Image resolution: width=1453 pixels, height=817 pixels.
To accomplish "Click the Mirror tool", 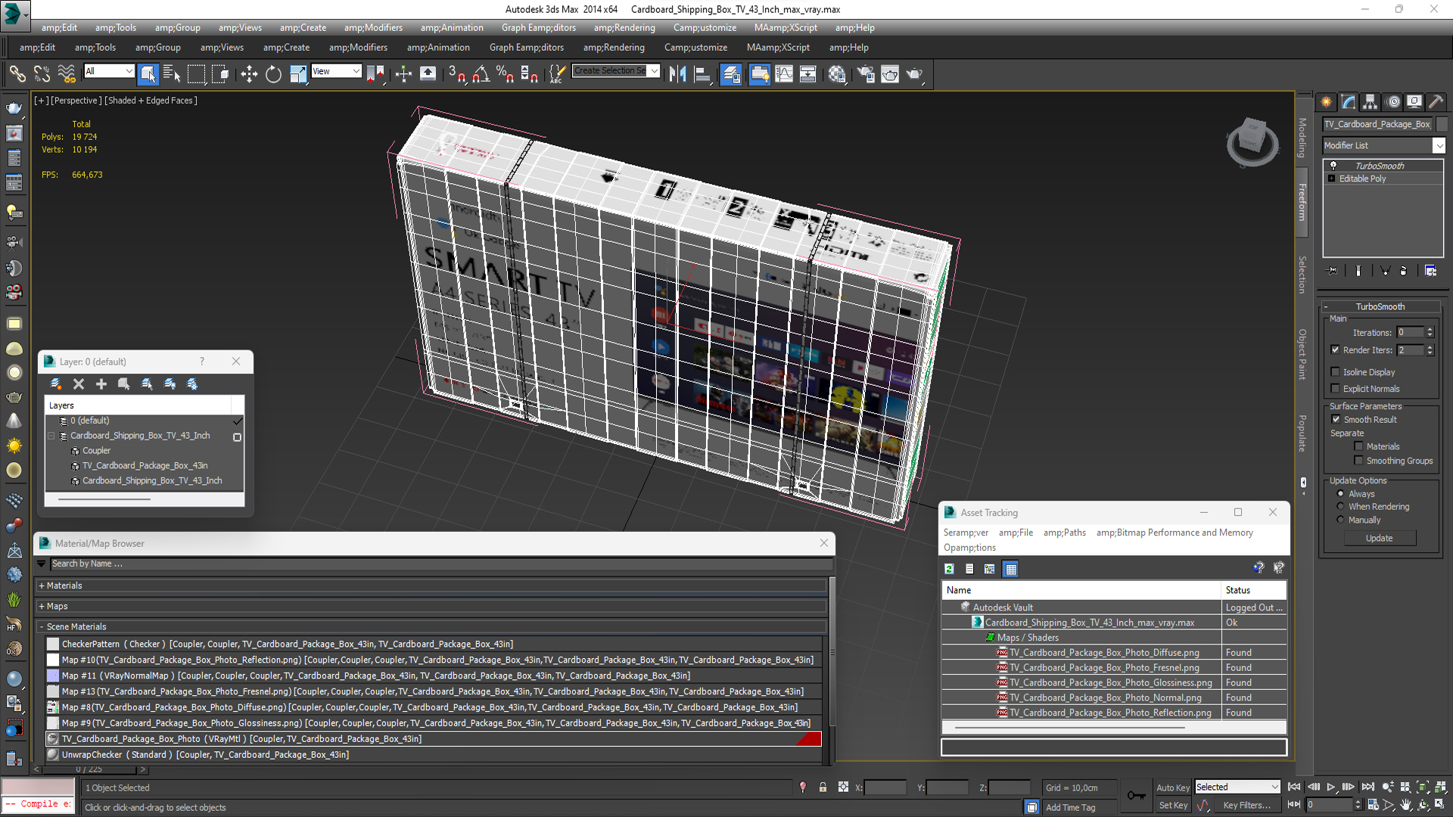I will click(677, 73).
